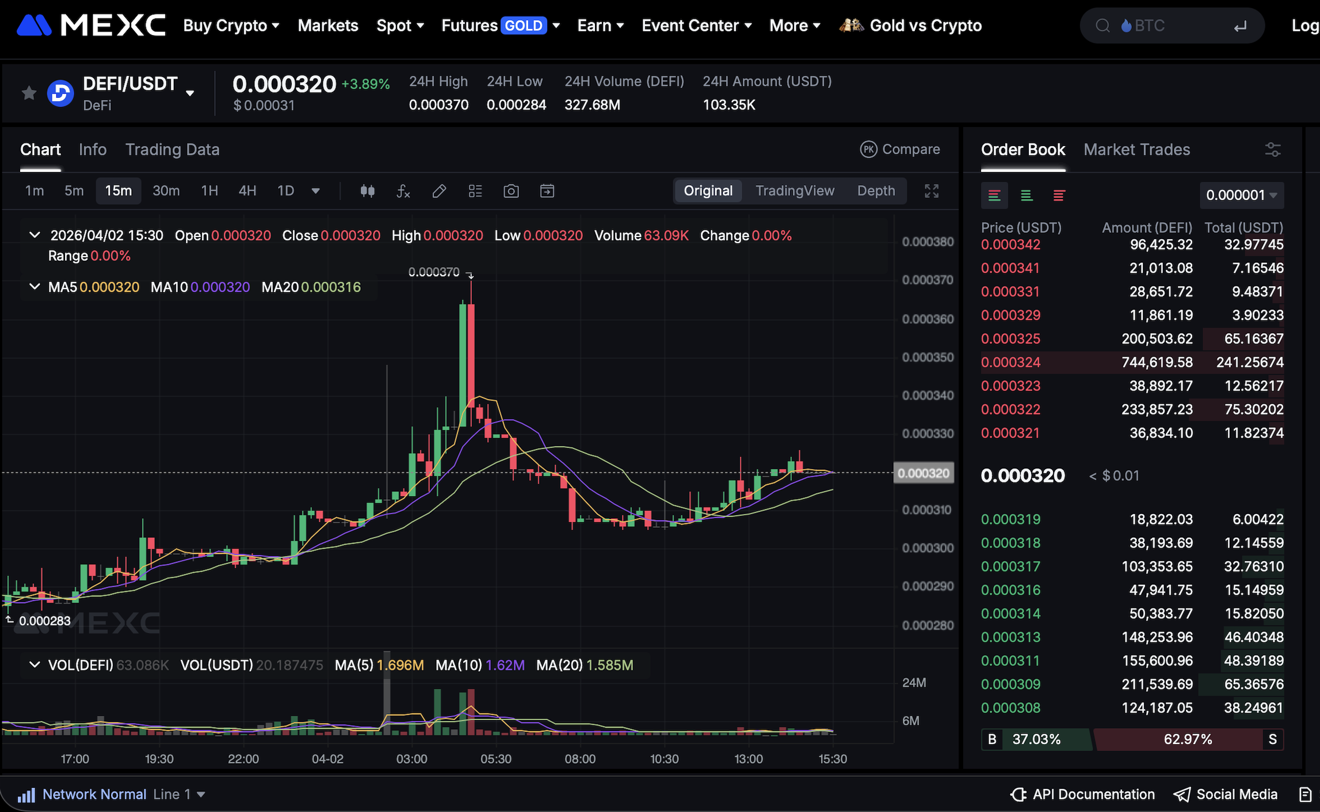Image resolution: width=1320 pixels, height=812 pixels.
Task: Click the MEXC logo
Action: click(x=91, y=25)
